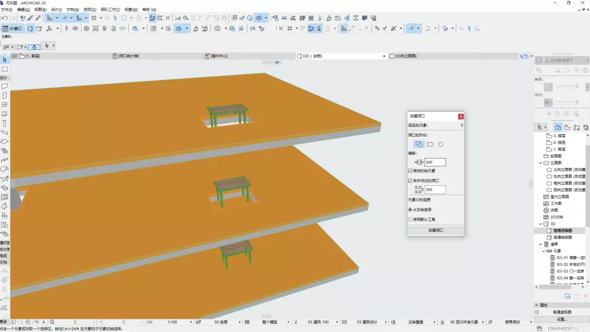590x332 pixels.
Task: Choose the circular opening shape icon
Action: (x=440, y=144)
